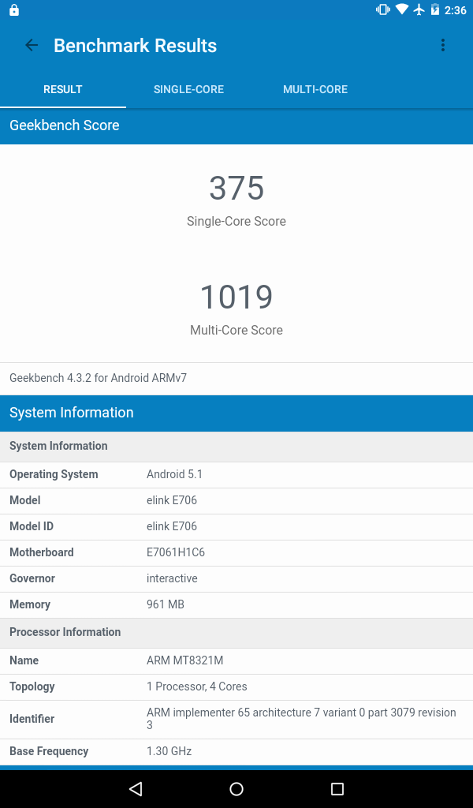Switch to the SINGLE-CORE tab
The height and width of the screenshot is (808, 473).
[189, 89]
